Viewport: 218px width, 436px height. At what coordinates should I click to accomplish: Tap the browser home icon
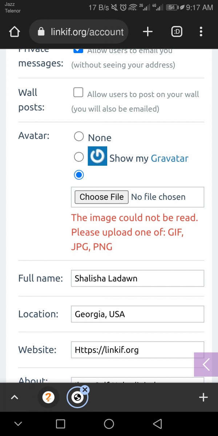click(14, 32)
